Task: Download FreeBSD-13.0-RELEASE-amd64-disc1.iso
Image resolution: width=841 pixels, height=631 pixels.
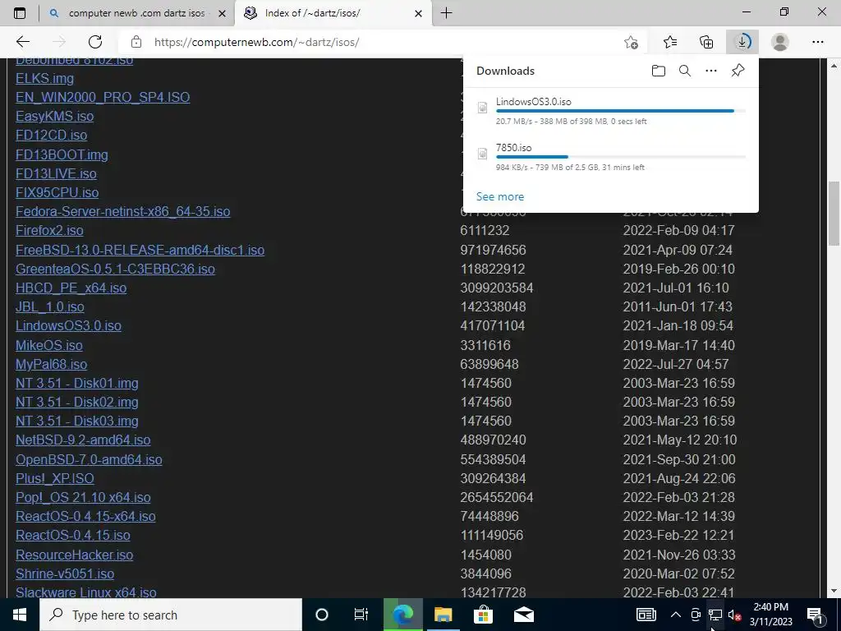Action: (x=140, y=250)
